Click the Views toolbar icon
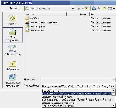 point(110,9)
